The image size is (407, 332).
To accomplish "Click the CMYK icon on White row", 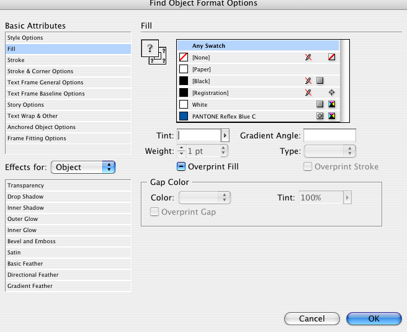I will click(x=332, y=104).
